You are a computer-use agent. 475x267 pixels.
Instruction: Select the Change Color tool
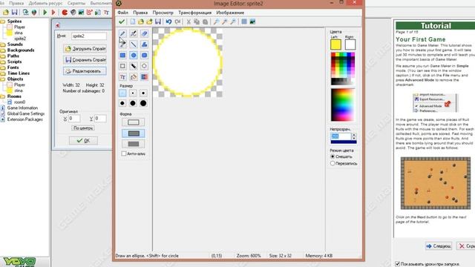point(144,77)
